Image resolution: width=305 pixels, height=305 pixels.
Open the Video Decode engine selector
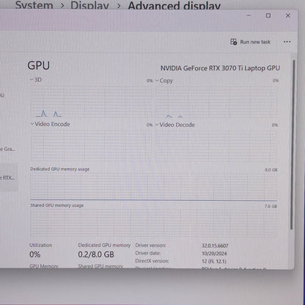pyautogui.click(x=157, y=125)
